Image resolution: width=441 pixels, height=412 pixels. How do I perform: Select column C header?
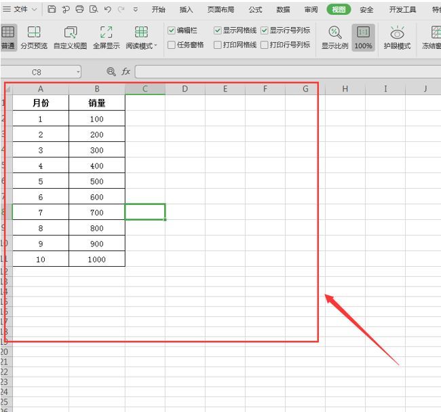145,89
